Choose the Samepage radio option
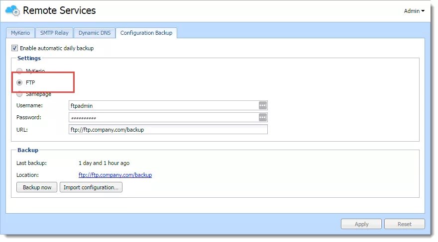Screen dimensions: 438x242 19,94
